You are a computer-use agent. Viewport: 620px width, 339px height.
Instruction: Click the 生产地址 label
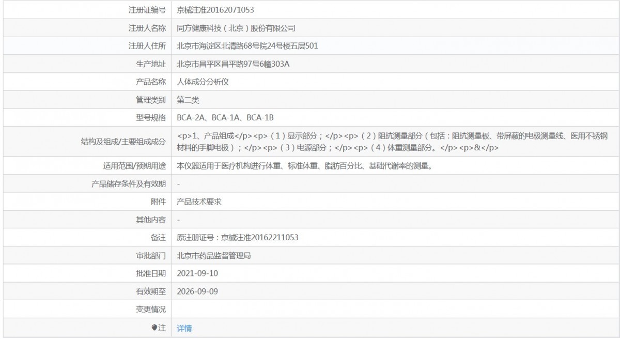click(x=151, y=64)
